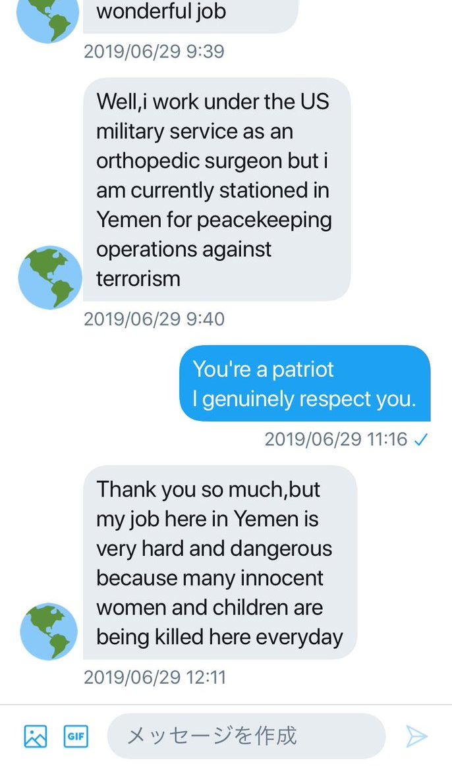Click the 'women and children are' text line
This screenshot has width=452, height=766.
(x=210, y=607)
